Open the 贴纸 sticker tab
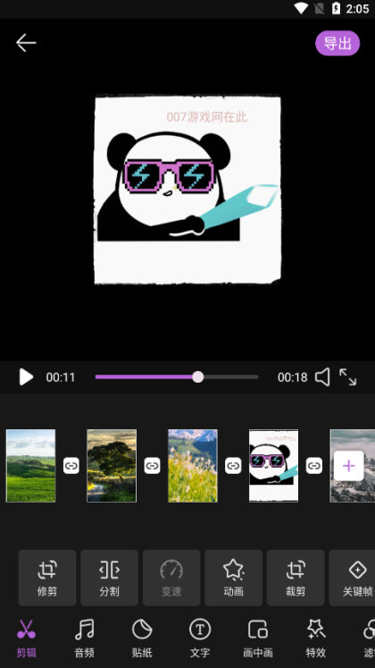 (x=142, y=639)
